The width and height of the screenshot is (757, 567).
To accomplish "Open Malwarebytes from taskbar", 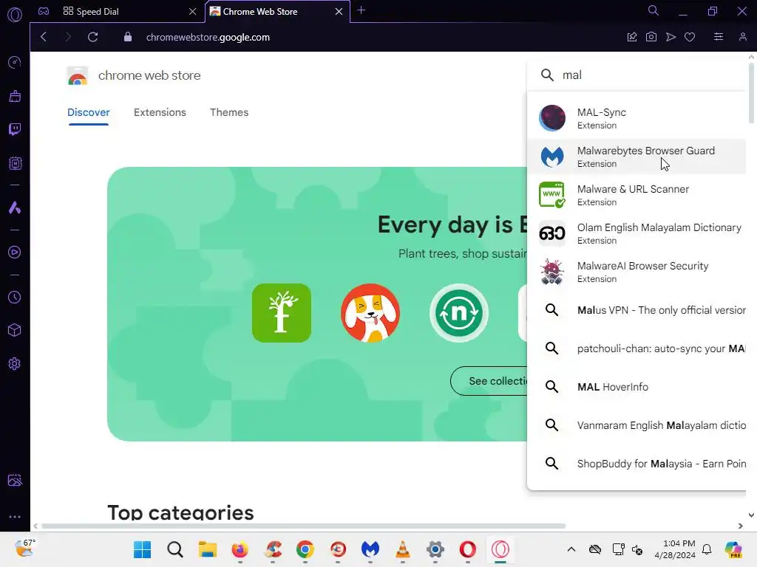I will [x=370, y=549].
